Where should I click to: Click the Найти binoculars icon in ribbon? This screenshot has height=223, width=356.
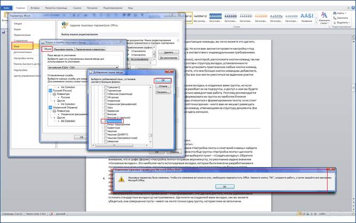pyautogui.click(x=335, y=13)
